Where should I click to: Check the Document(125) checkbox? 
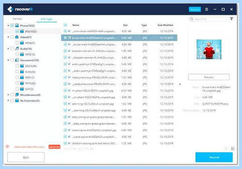point(12,60)
